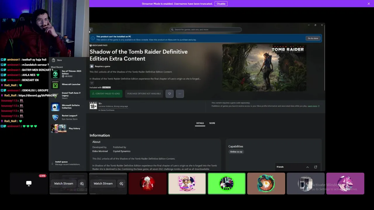The width and height of the screenshot is (374, 210).
Task: Click the second Watch Stream button
Action: pyautogui.click(x=103, y=183)
